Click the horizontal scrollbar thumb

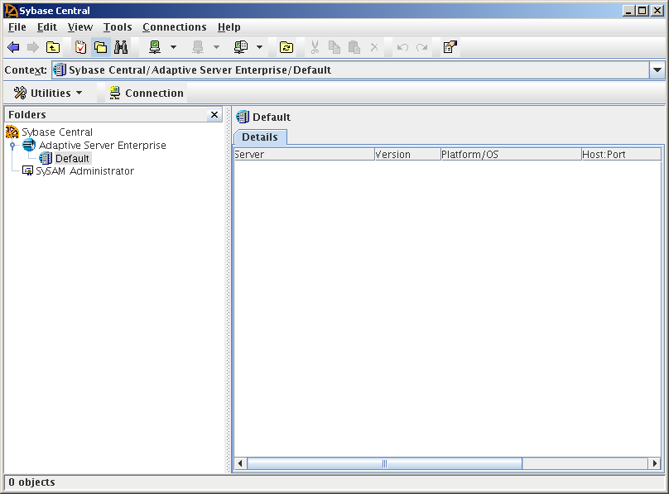tap(384, 463)
